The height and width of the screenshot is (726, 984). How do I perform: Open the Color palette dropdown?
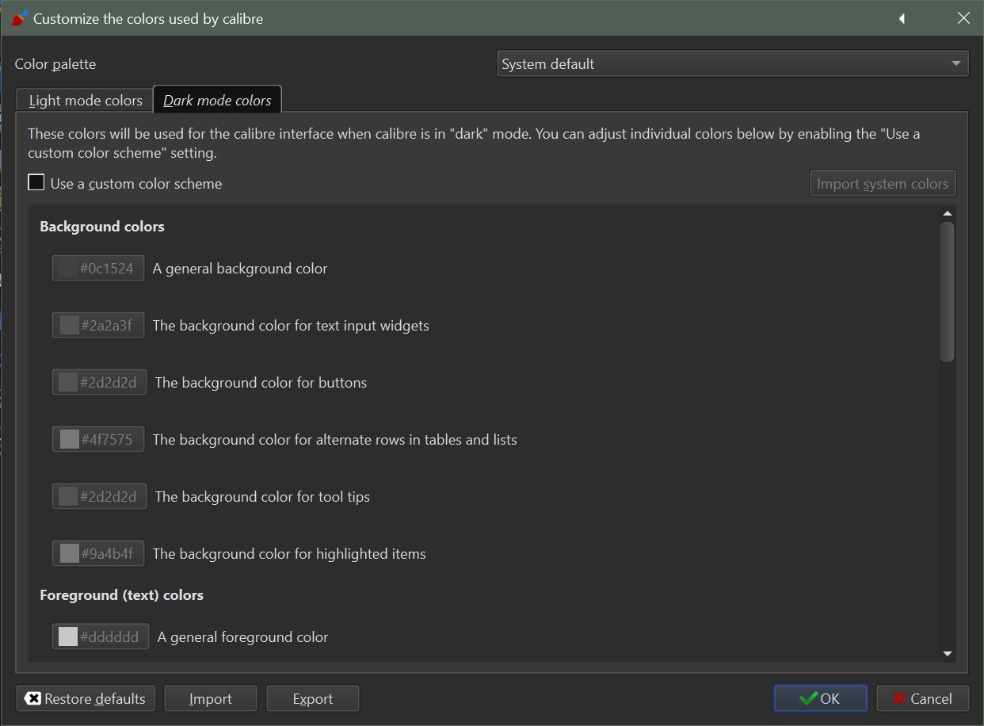(x=733, y=63)
